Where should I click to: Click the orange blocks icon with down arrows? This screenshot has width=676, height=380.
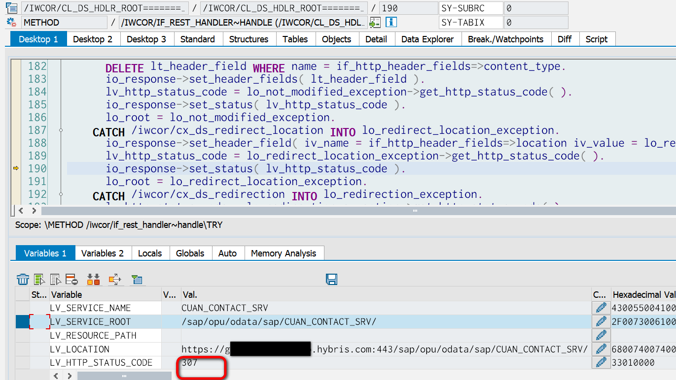[x=93, y=280]
